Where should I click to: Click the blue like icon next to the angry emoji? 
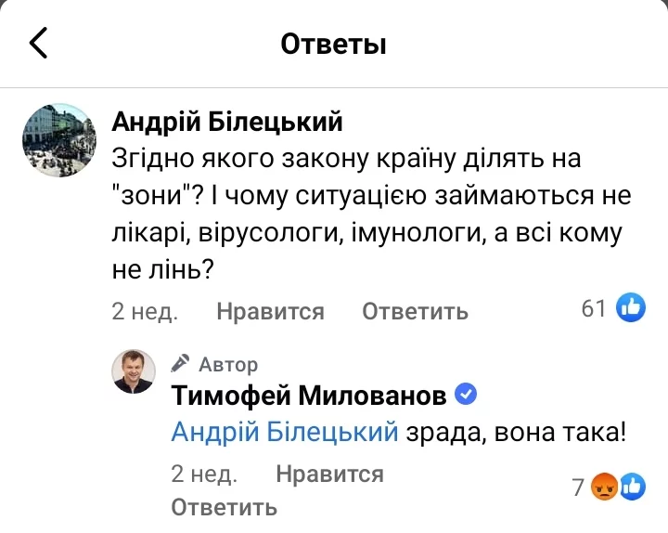click(632, 486)
